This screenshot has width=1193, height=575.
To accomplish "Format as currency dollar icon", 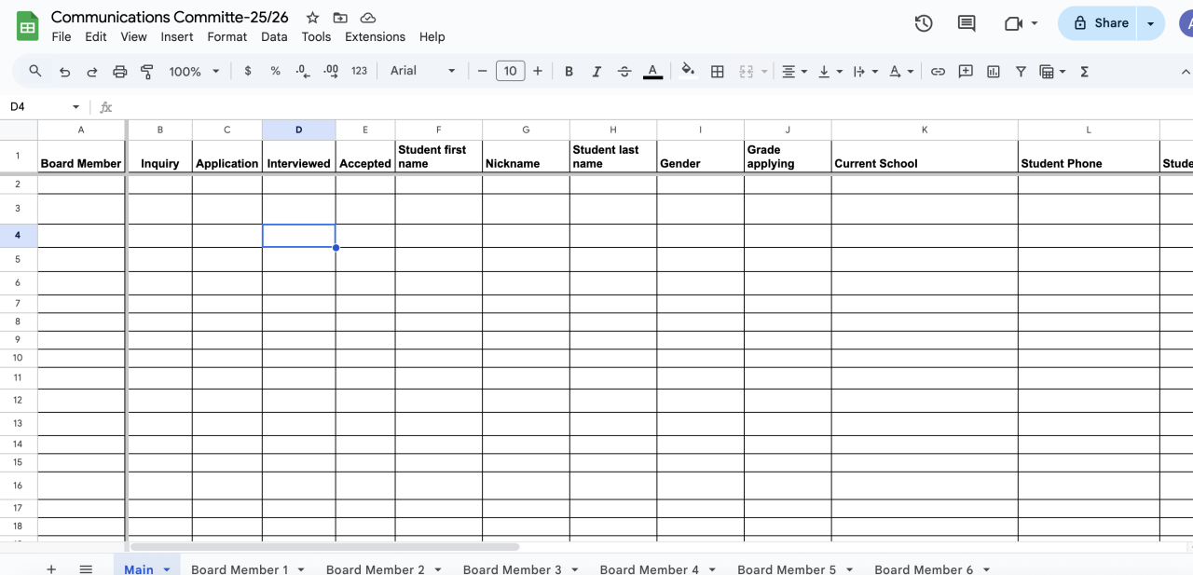I will tap(247, 71).
